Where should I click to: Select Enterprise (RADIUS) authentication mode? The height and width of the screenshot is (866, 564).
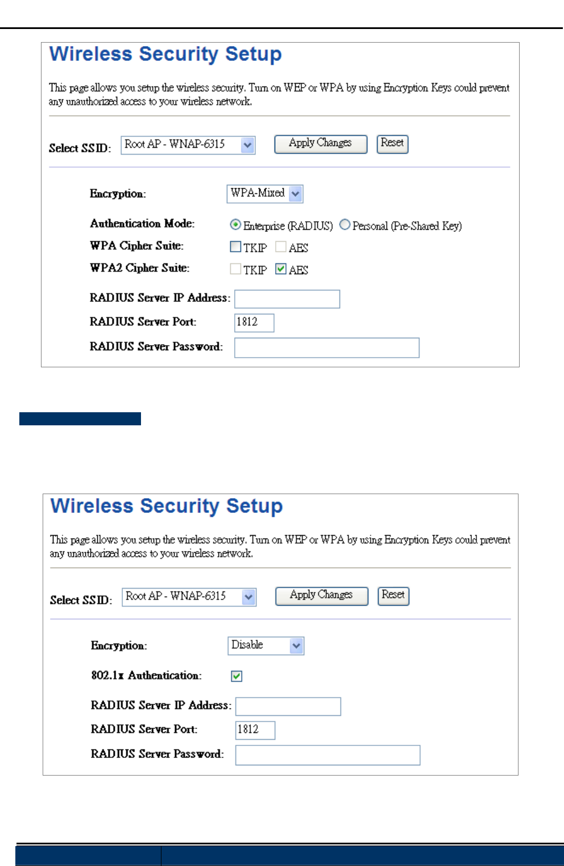tap(235, 225)
